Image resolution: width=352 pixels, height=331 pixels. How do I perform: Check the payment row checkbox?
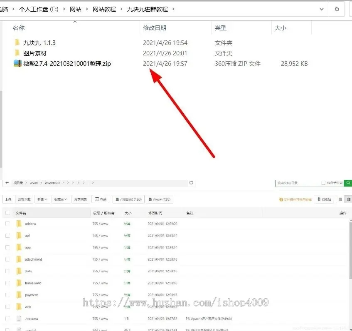[x=7, y=295]
